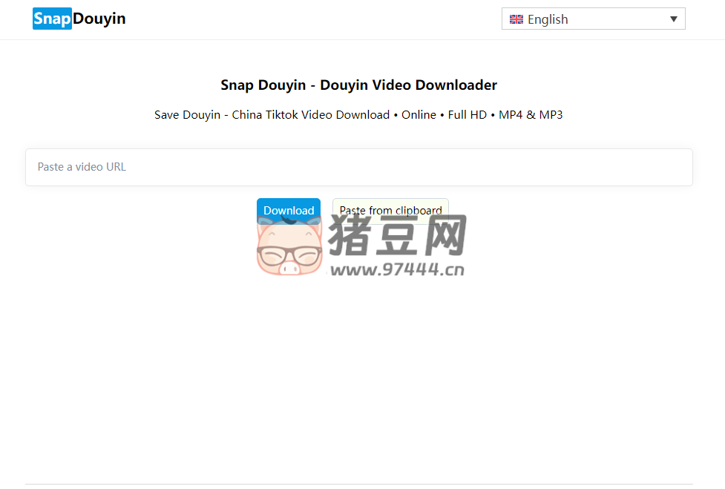This screenshot has width=725, height=489.
Task: Click the Paste a video URL field
Action: coord(359,167)
